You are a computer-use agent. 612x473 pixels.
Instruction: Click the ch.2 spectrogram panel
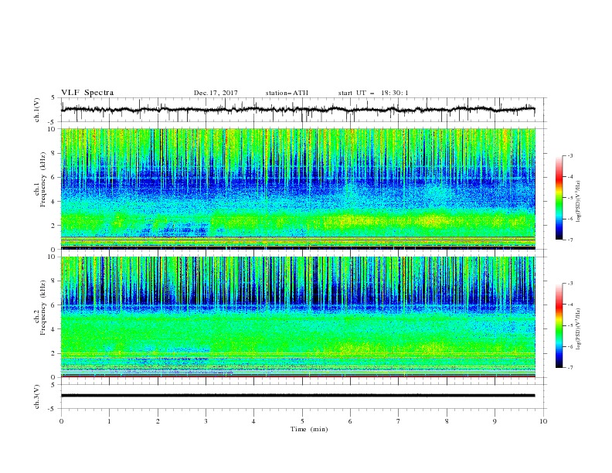point(297,317)
